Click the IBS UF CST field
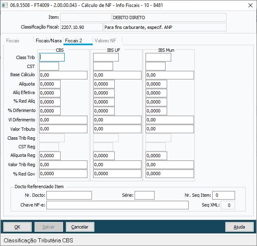 pos(103,66)
